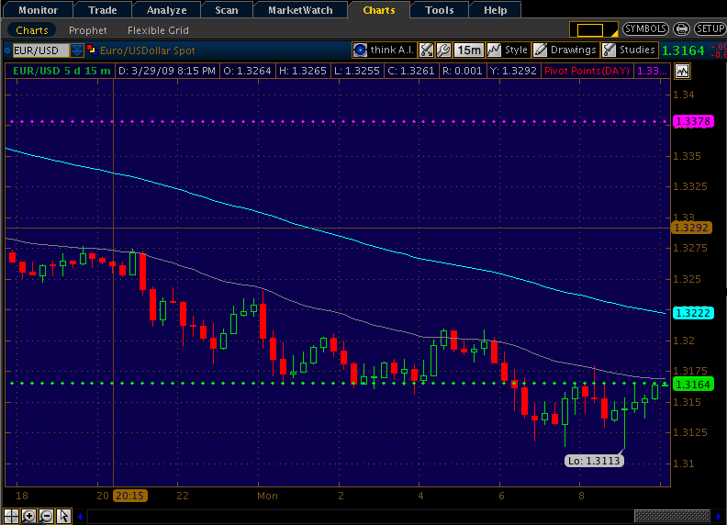Select the pointer cursor tool
The image size is (727, 525).
tap(63, 516)
